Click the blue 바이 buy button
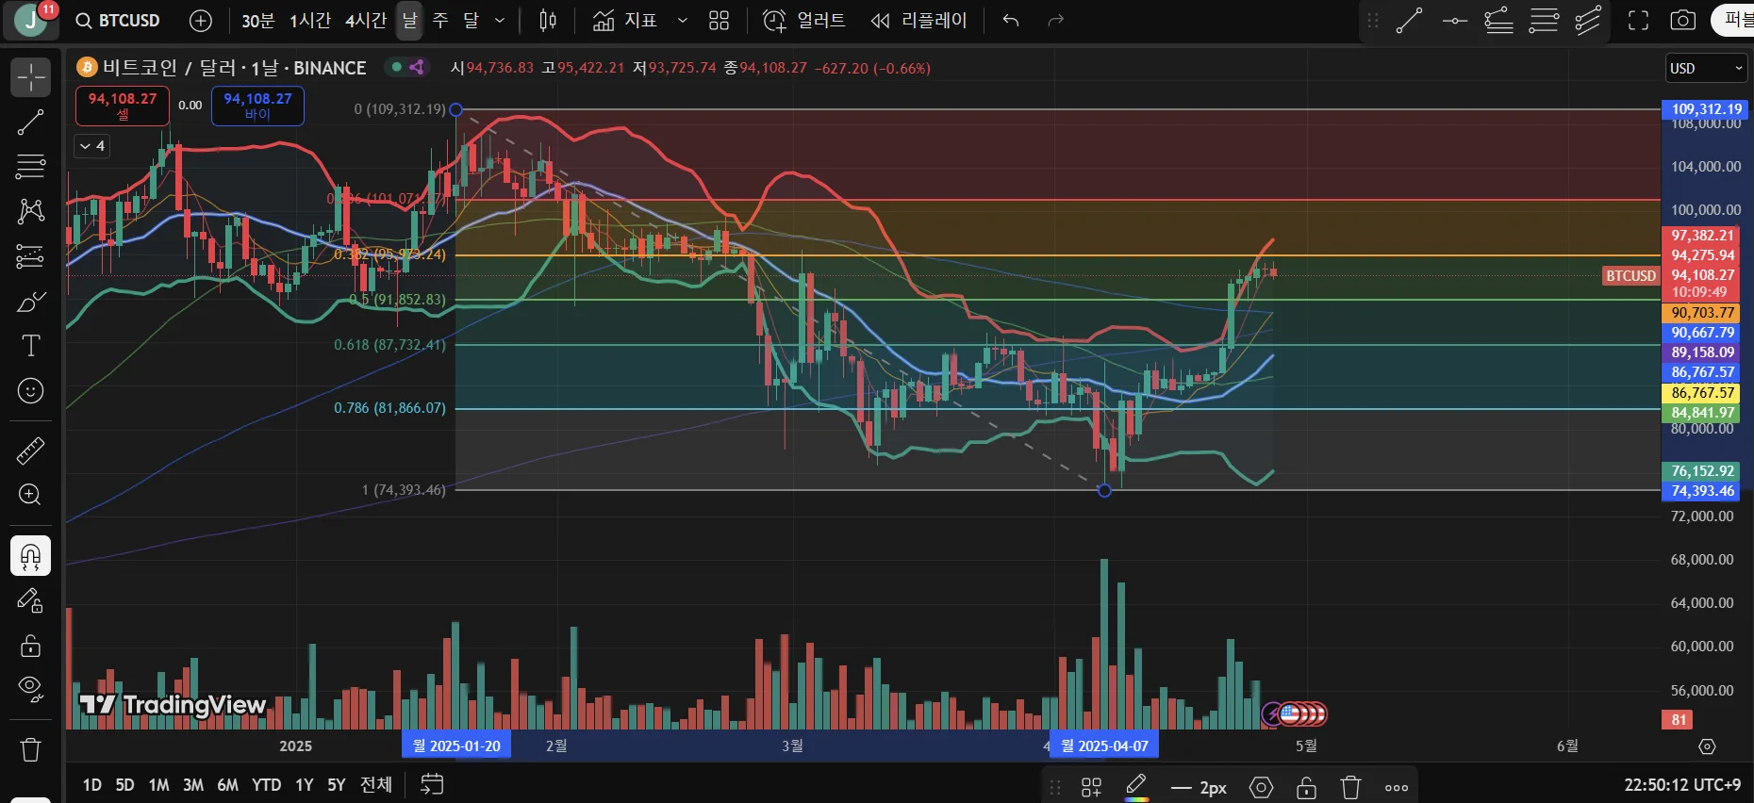Viewport: 1754px width, 803px height. click(x=257, y=106)
